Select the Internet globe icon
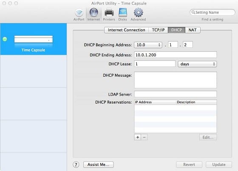 [x=93, y=12]
